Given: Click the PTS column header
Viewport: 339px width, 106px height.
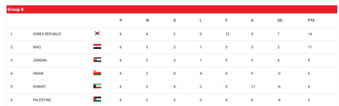Looking at the screenshot, I should tap(311, 20).
